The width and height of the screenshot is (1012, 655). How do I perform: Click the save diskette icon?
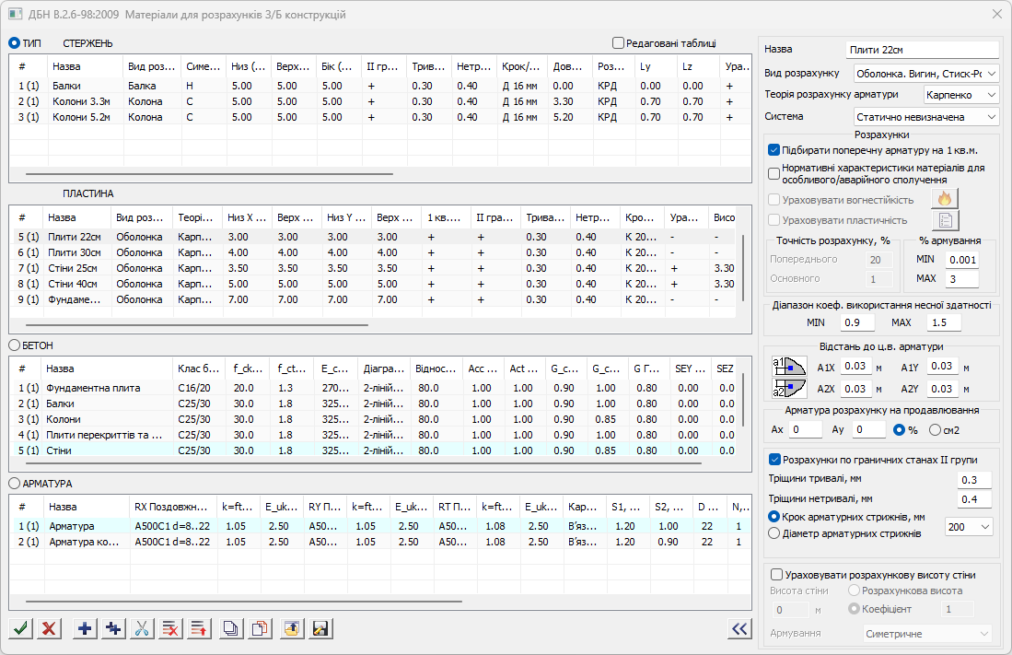click(x=320, y=628)
